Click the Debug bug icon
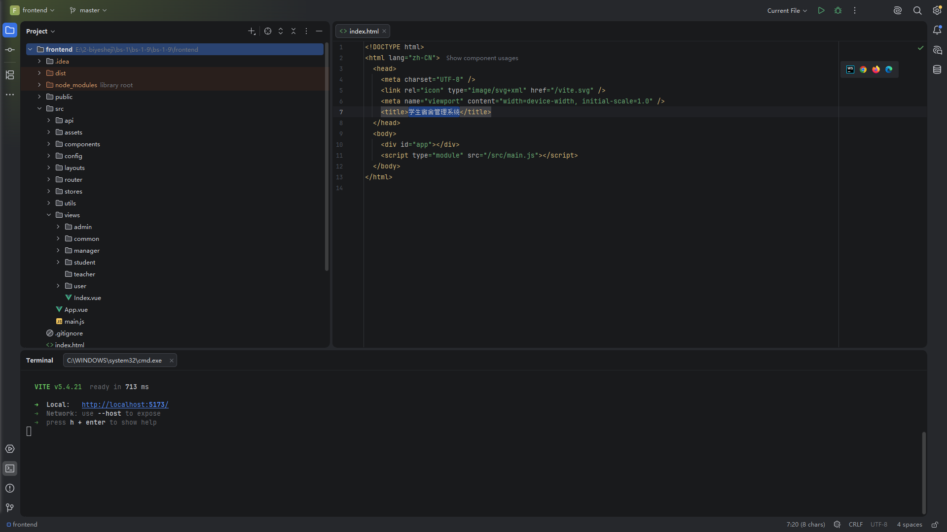Viewport: 947px width, 532px height. [838, 10]
